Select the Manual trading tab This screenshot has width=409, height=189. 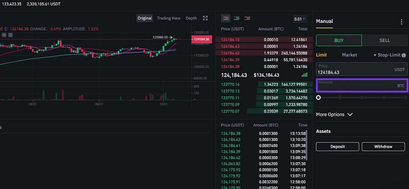pos(324,21)
